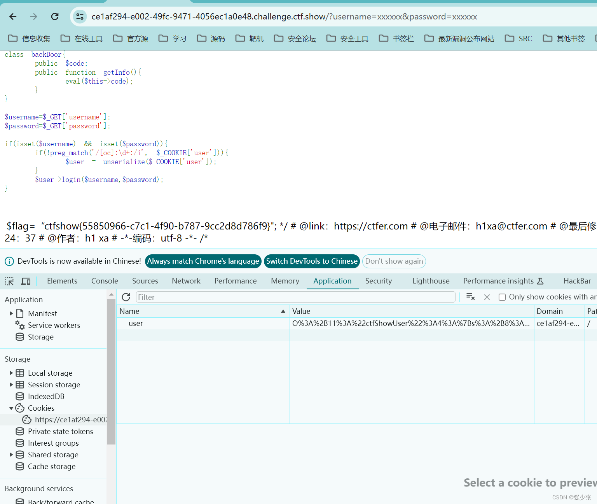
Task: Open the 信息收集 bookmark folder
Action: [x=30, y=38]
